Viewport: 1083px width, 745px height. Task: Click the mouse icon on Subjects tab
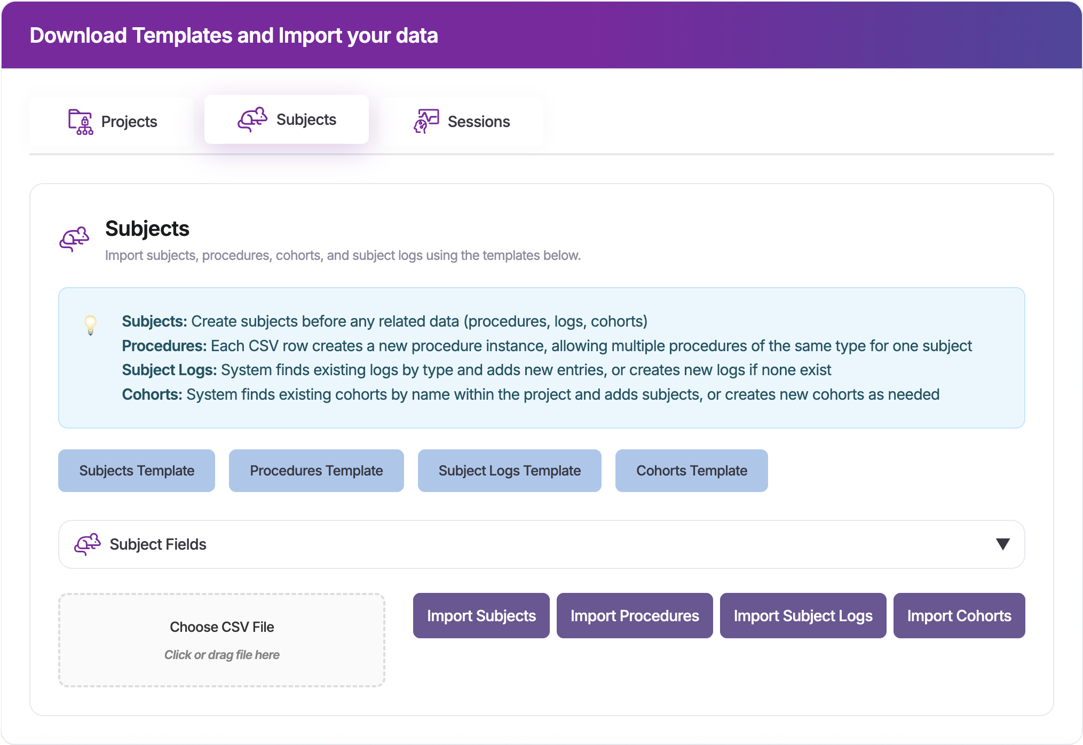252,120
